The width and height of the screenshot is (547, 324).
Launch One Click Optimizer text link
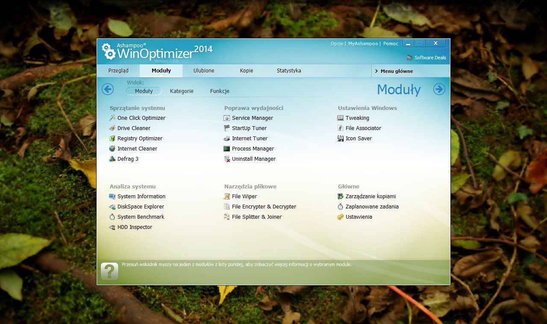[141, 118]
